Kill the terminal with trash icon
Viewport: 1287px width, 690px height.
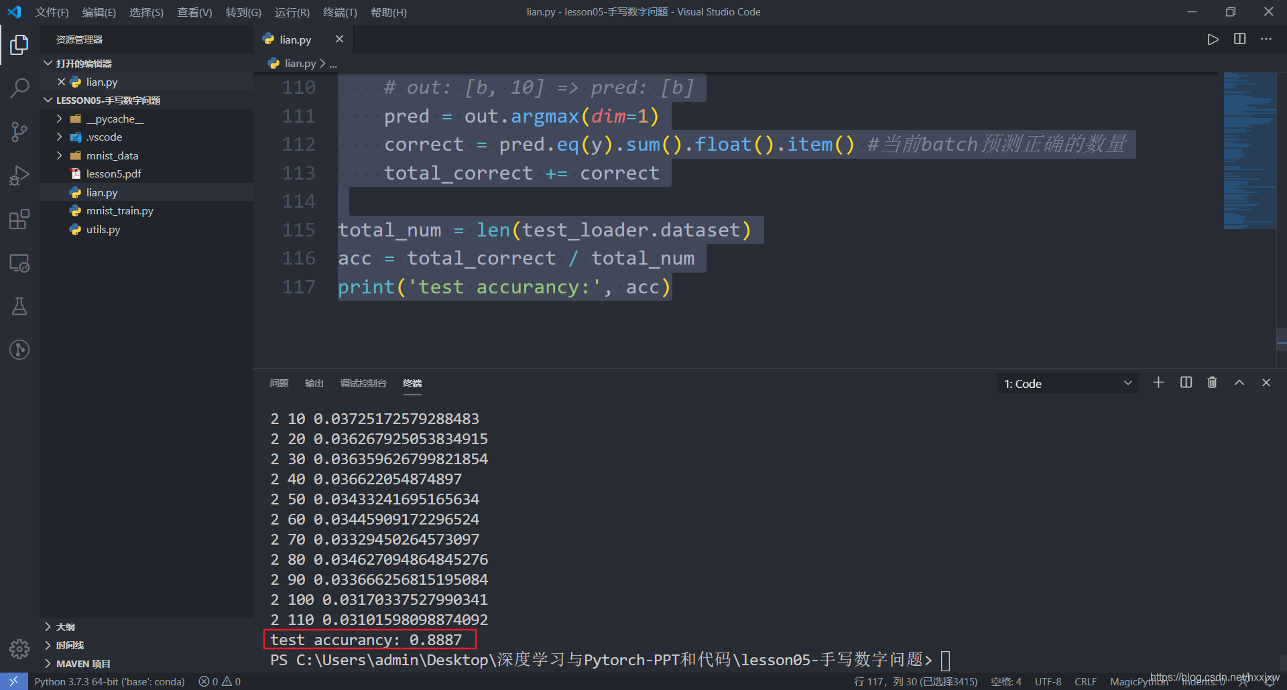pos(1212,383)
